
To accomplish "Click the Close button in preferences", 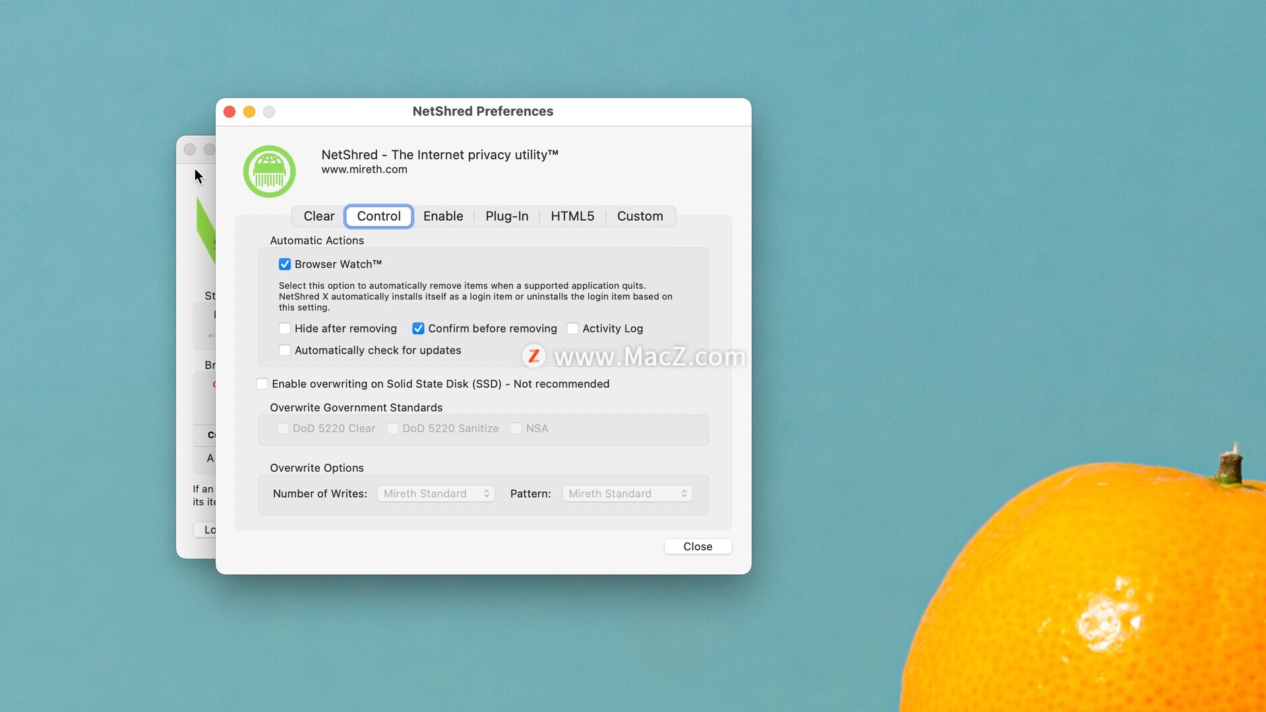I will [x=698, y=547].
